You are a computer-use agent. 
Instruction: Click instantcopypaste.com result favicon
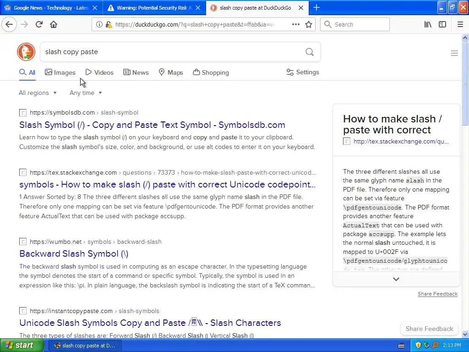(x=23, y=311)
